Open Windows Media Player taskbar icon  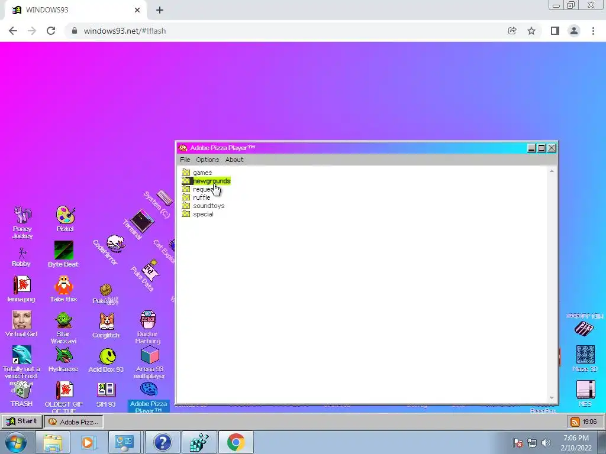88,442
